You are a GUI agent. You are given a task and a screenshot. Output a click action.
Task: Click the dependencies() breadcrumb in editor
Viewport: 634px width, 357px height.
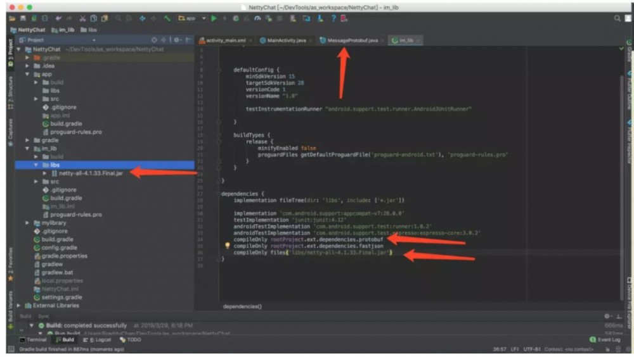242,306
